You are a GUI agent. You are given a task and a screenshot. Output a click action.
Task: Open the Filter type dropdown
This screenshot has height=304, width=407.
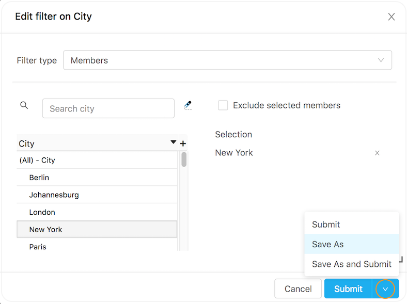[x=227, y=60]
